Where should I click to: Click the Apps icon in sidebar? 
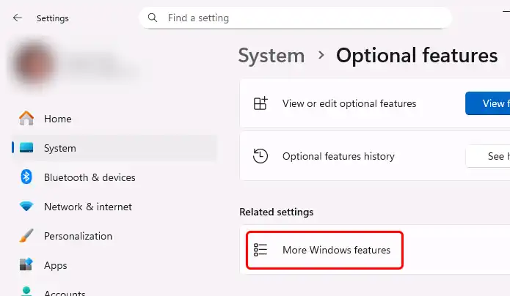pyautogui.click(x=26, y=265)
